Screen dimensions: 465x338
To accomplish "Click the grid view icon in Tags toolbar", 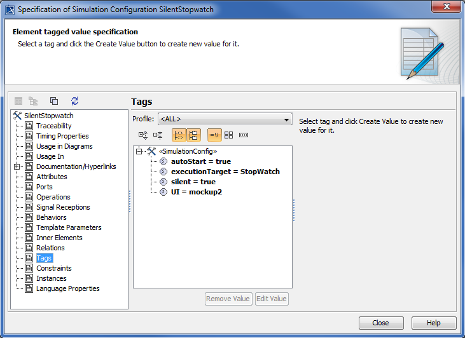I will (x=229, y=135).
